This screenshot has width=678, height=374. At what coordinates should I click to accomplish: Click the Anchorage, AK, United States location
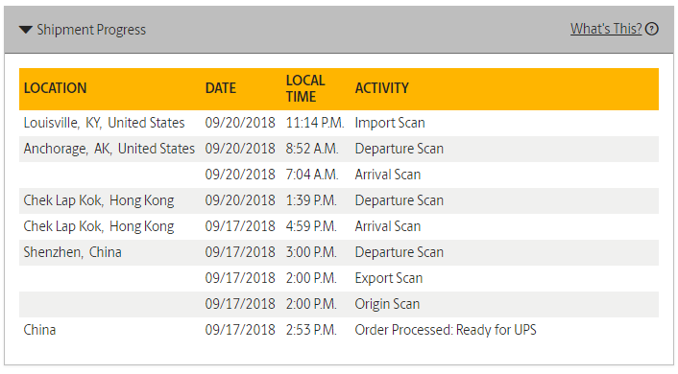(x=109, y=149)
